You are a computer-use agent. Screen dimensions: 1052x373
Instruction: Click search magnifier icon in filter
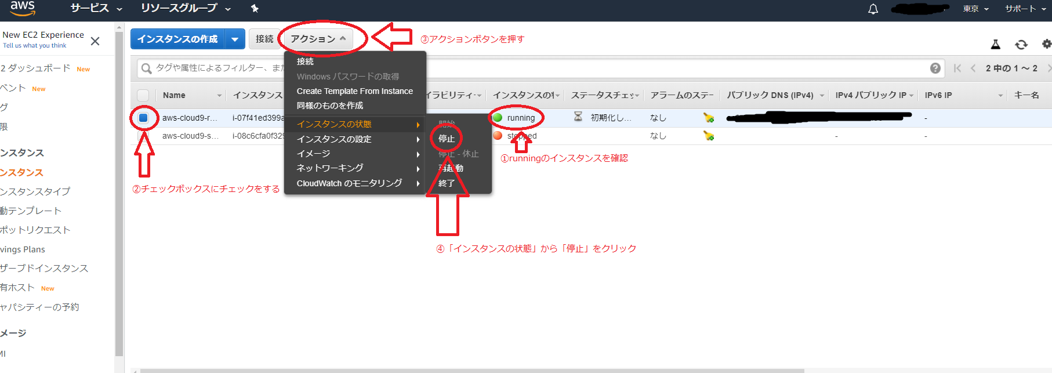pyautogui.click(x=147, y=68)
